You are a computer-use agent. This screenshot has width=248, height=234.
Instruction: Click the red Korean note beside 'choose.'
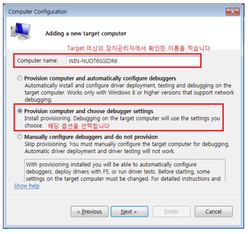[79, 126]
